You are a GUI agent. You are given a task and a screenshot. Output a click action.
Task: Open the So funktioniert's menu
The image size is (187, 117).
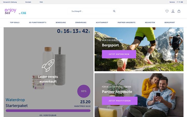38,22
